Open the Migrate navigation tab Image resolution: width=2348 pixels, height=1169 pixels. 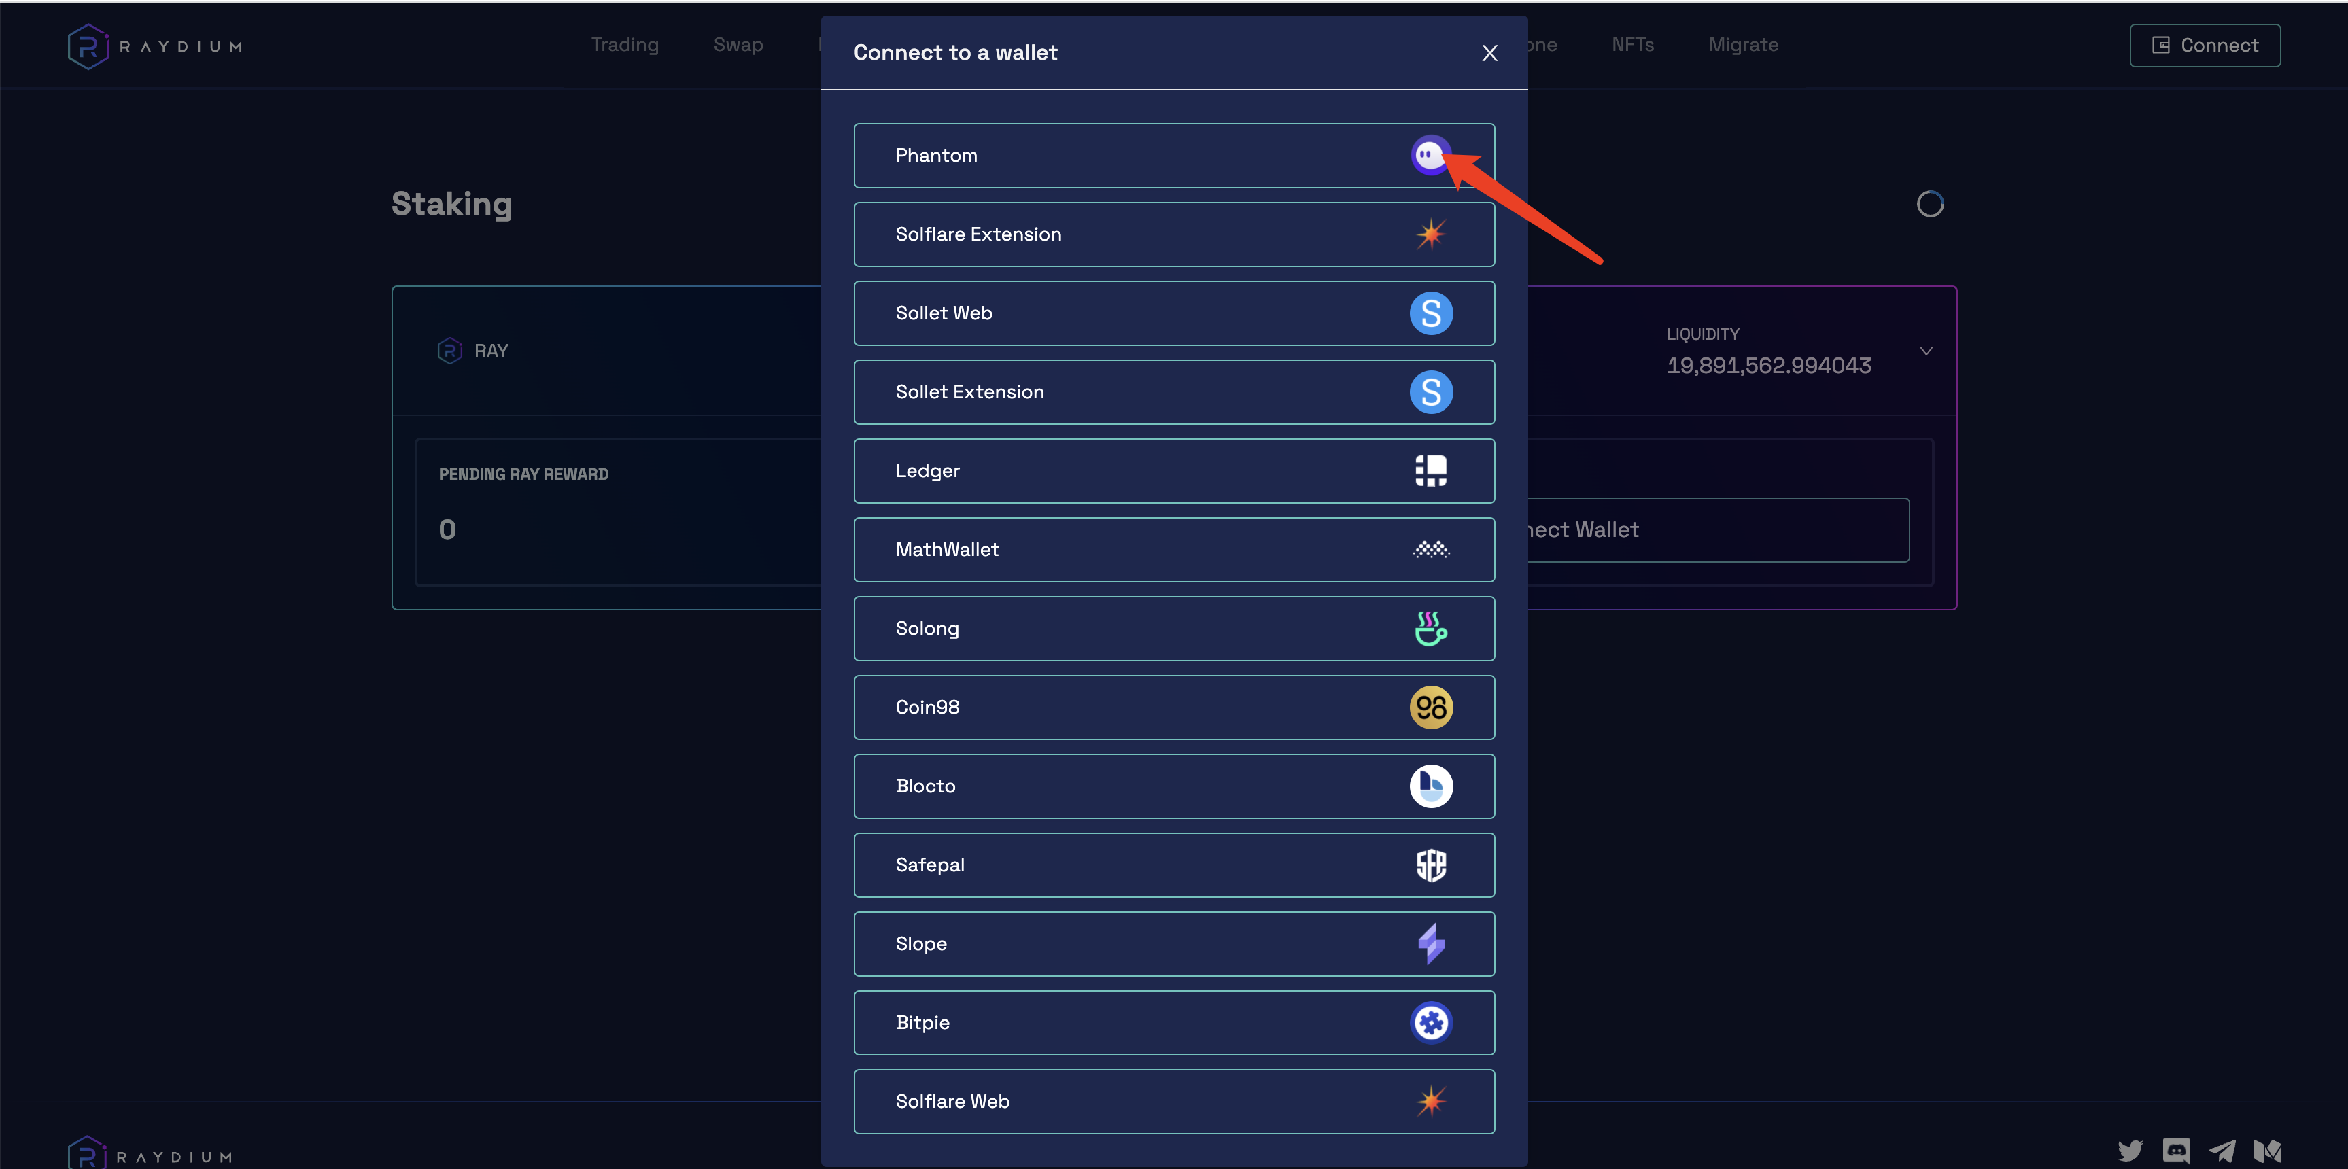click(x=1743, y=45)
